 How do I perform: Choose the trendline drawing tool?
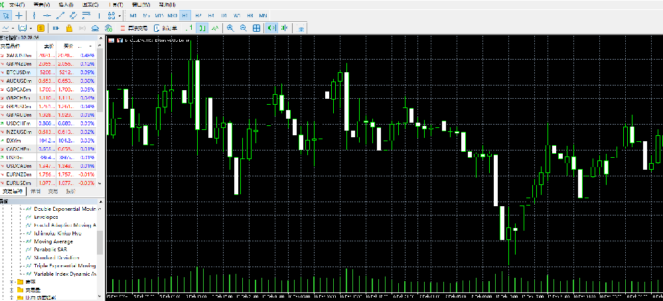click(60, 16)
